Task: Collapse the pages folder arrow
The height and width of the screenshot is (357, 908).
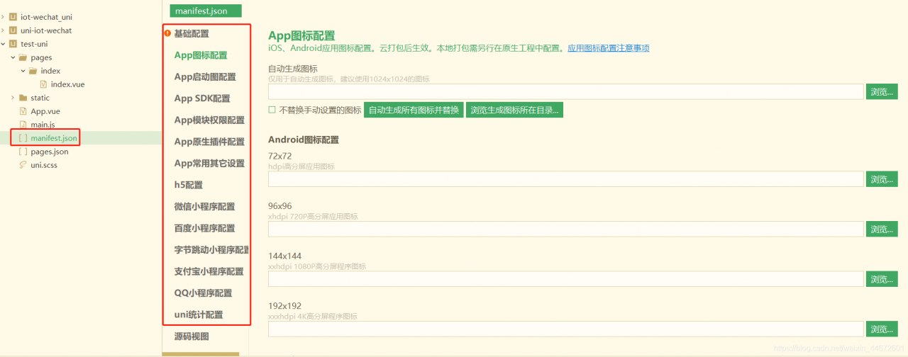Action: point(13,57)
